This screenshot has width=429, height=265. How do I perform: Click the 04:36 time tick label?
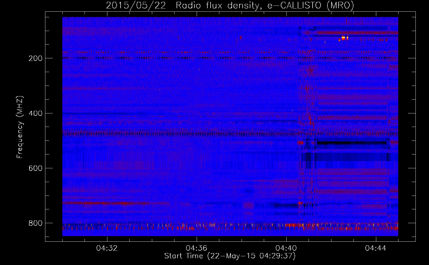pos(196,248)
